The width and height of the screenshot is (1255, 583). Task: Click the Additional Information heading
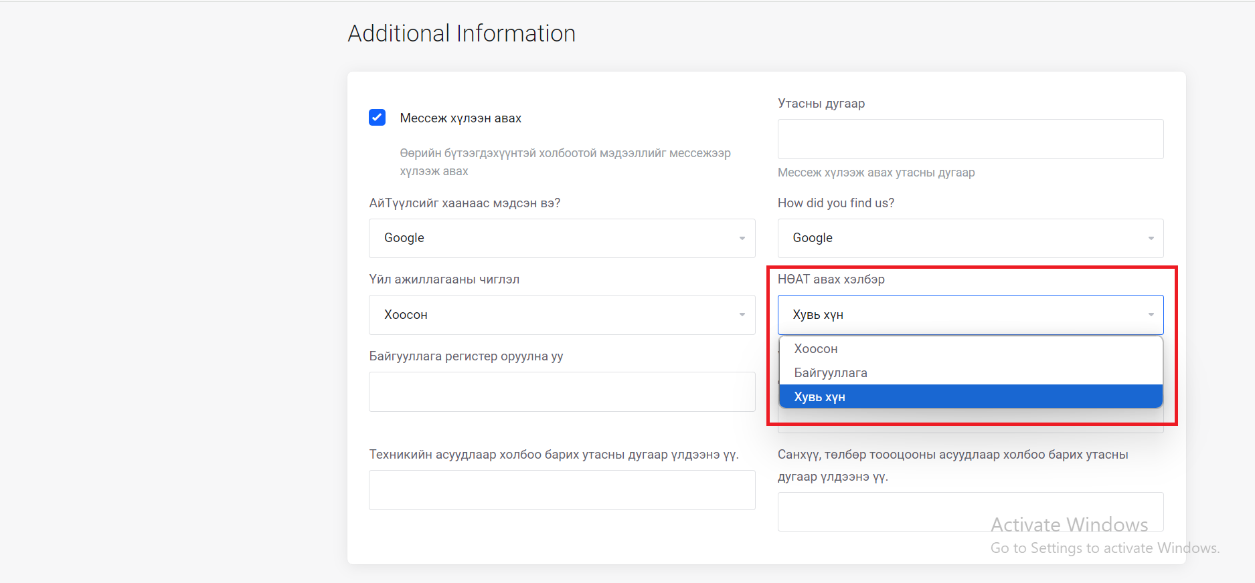click(x=462, y=33)
